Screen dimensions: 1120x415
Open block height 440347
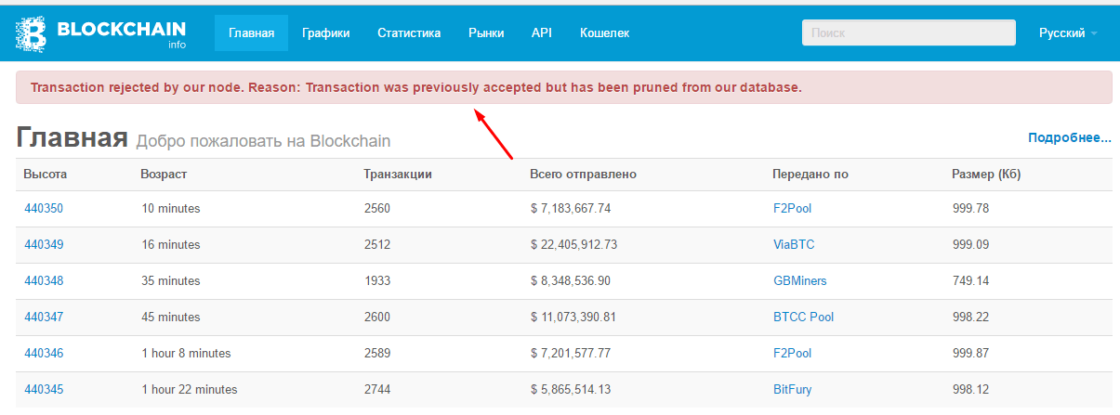coord(44,317)
